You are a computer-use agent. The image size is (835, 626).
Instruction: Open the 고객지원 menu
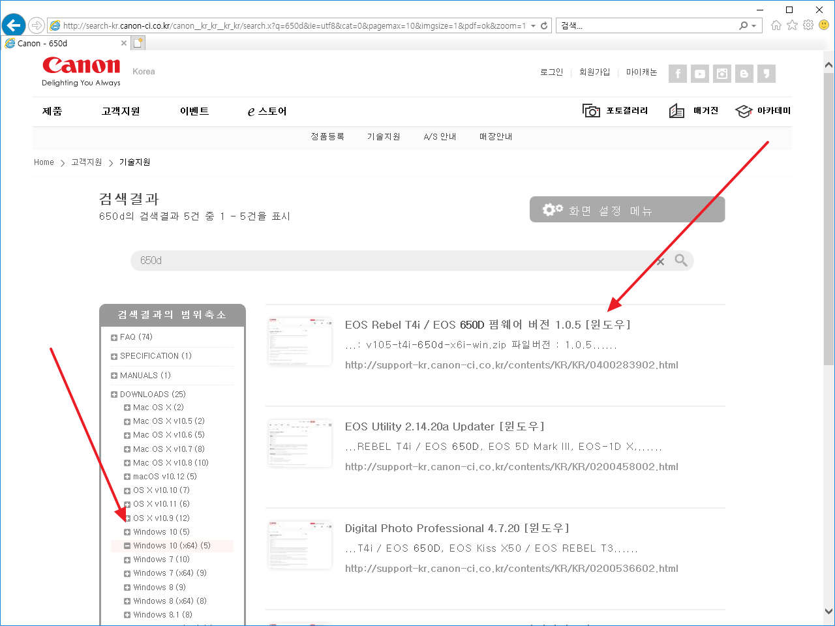click(x=121, y=111)
